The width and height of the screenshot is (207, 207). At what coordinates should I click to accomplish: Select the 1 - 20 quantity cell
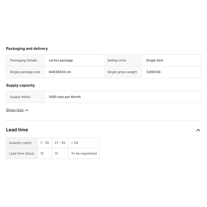45,143
